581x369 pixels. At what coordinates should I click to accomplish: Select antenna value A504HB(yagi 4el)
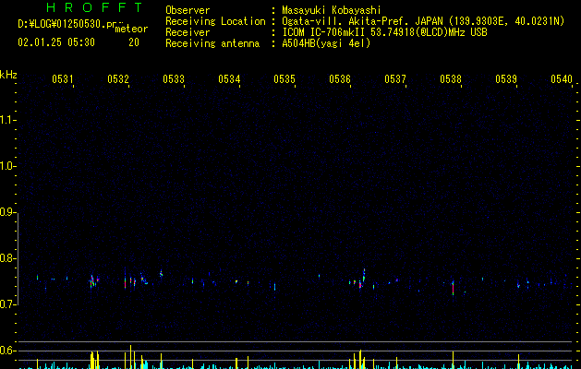(x=326, y=43)
